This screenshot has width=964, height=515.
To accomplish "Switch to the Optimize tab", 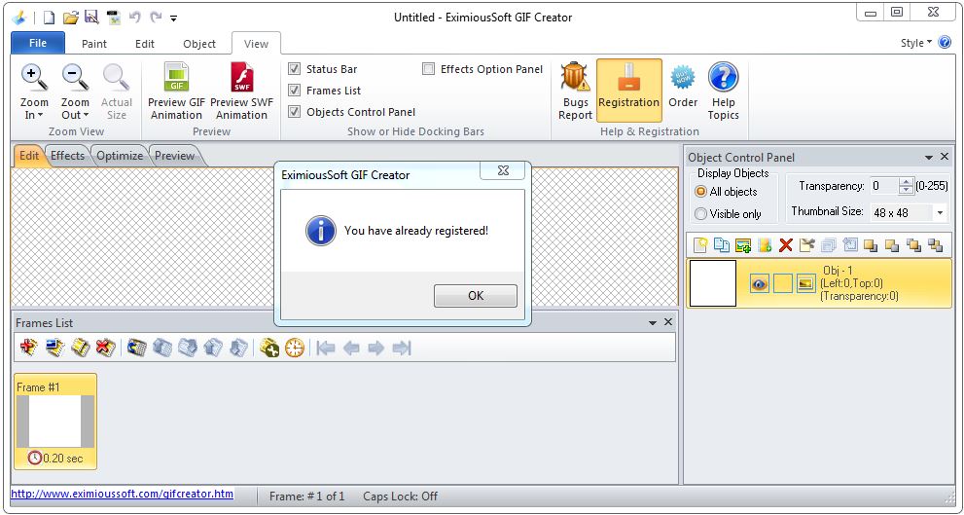I will click(x=120, y=156).
